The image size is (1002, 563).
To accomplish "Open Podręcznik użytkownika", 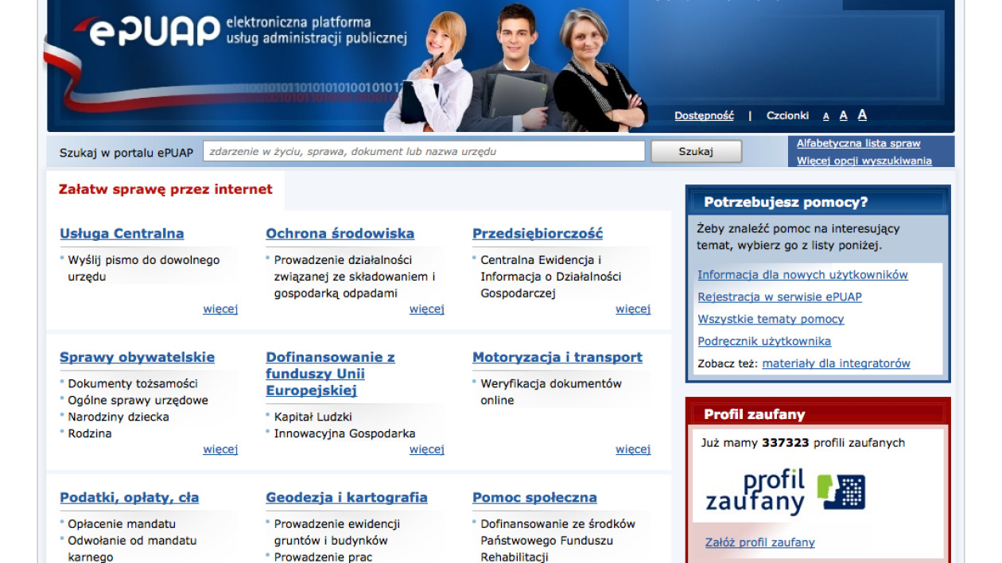I will 764,341.
